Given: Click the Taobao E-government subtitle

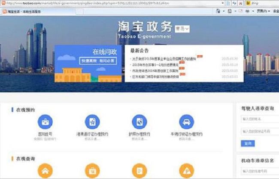Looking at the screenshot, I should coord(144,36).
